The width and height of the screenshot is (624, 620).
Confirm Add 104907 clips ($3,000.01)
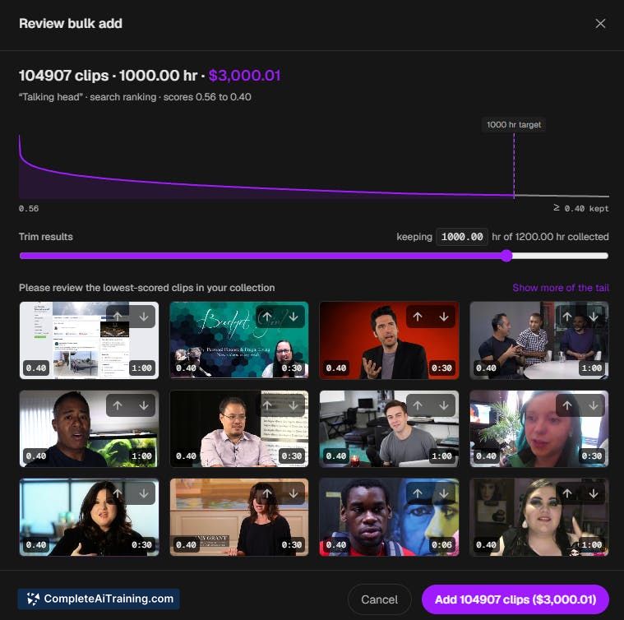click(515, 599)
